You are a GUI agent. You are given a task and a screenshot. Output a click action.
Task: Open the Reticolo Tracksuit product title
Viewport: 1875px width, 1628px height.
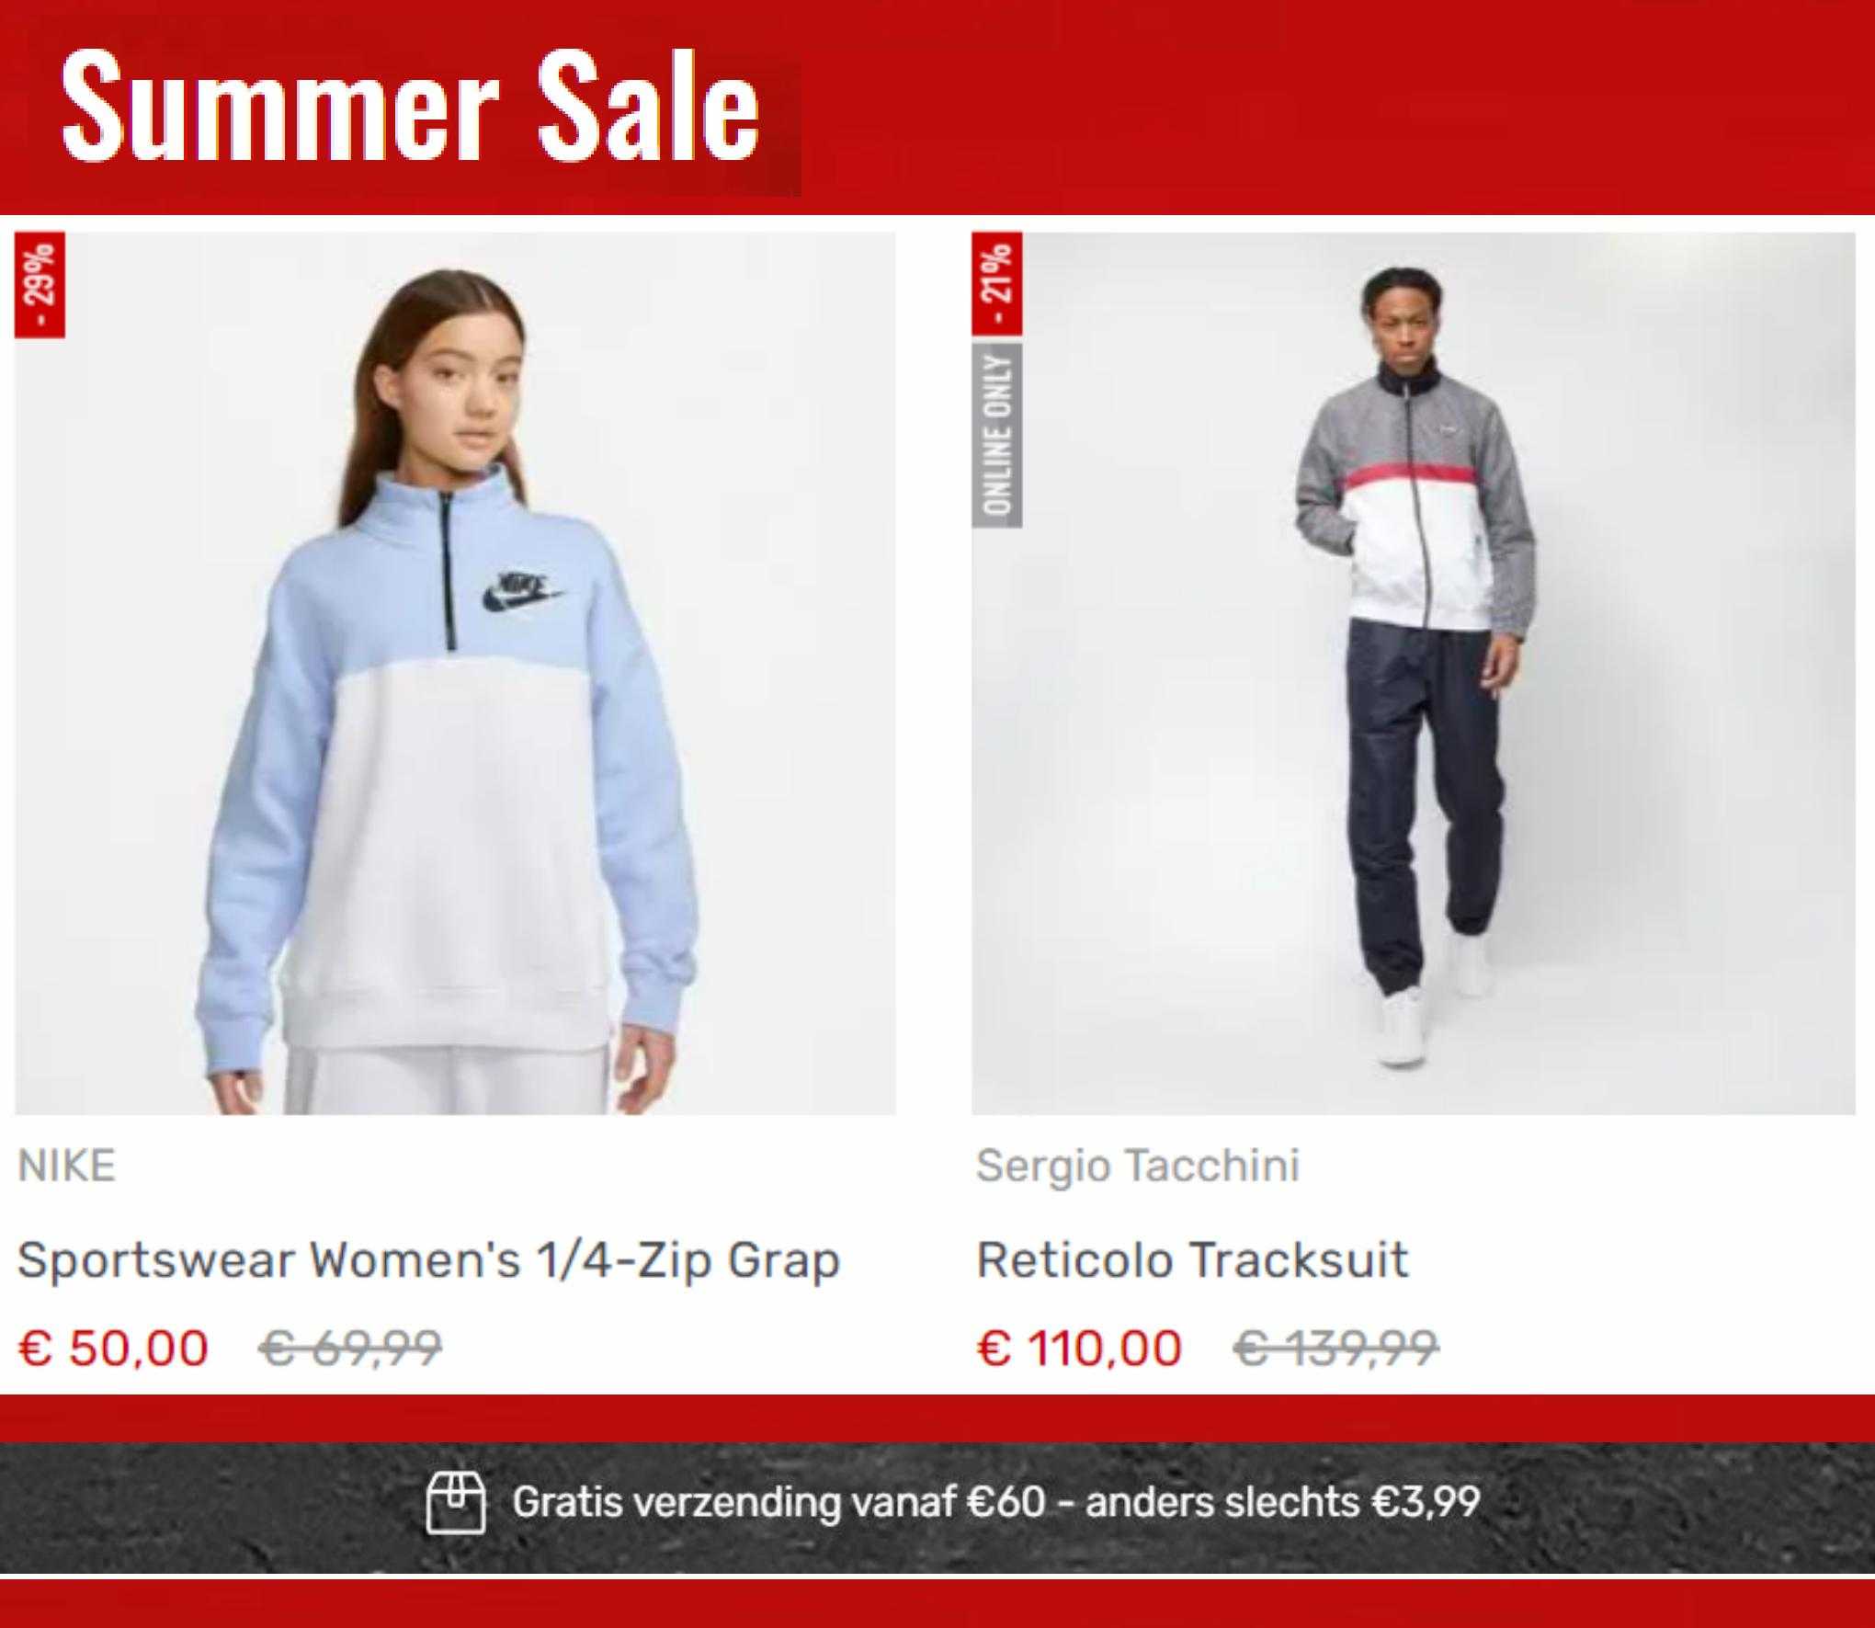tap(1192, 1259)
